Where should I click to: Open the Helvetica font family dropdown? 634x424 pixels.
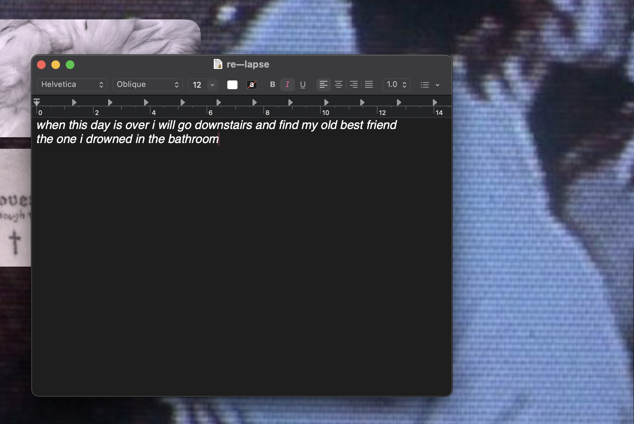click(72, 84)
